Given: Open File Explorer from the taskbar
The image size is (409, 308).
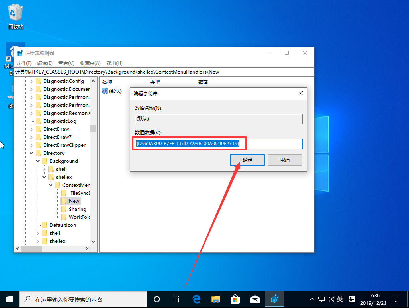Looking at the screenshot, I should click(215, 299).
